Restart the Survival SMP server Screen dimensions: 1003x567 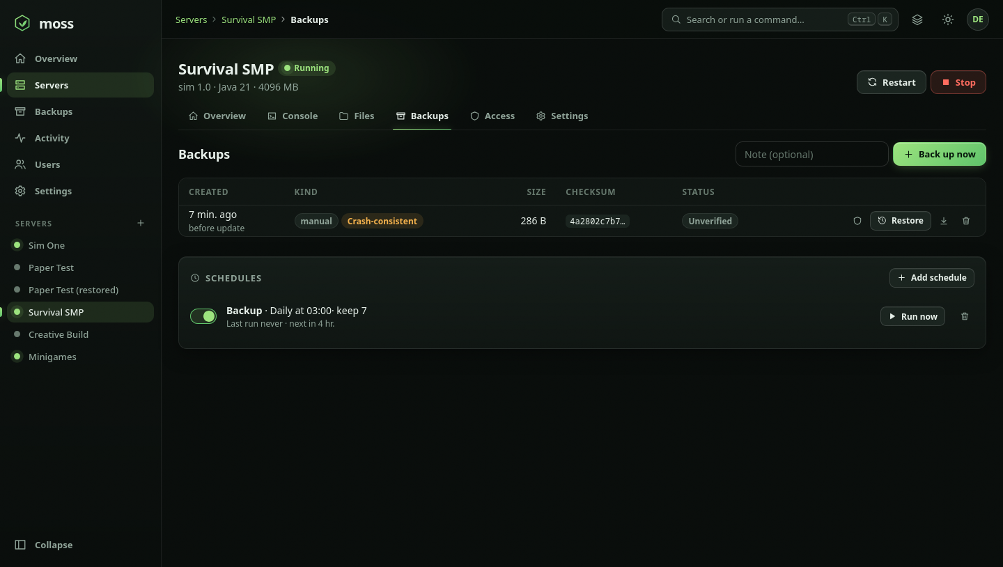pyautogui.click(x=892, y=82)
